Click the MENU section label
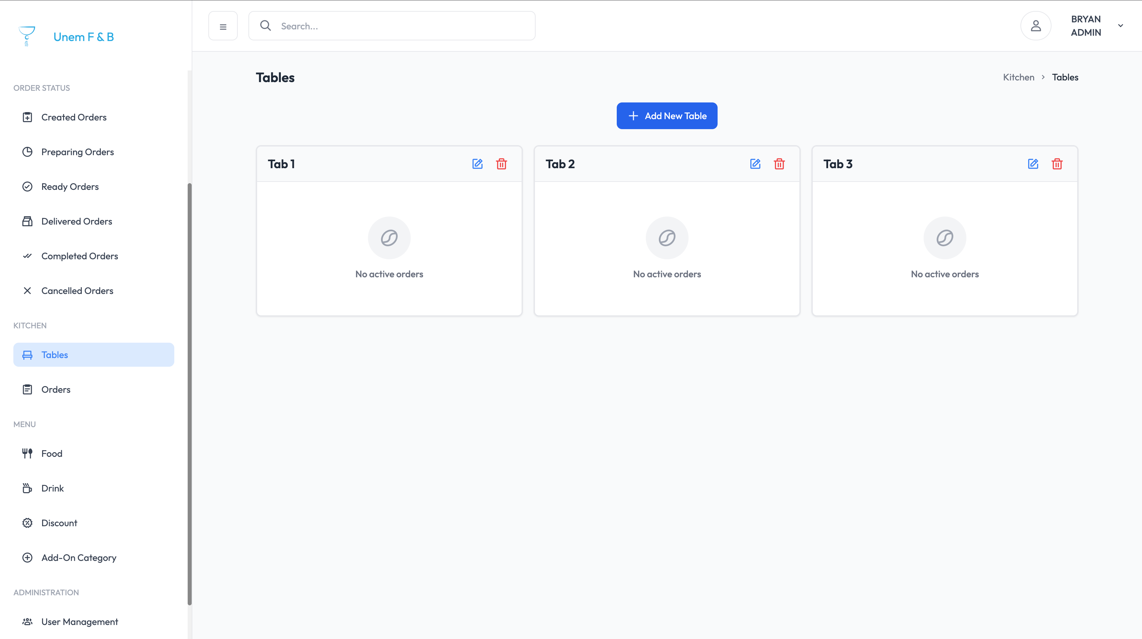Screen dimensions: 1142x639 coord(24,424)
